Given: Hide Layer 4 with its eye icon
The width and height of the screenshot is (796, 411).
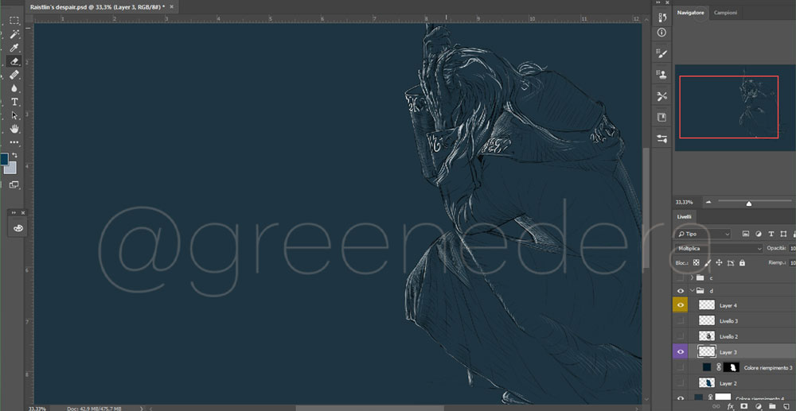Looking at the screenshot, I should (x=680, y=305).
